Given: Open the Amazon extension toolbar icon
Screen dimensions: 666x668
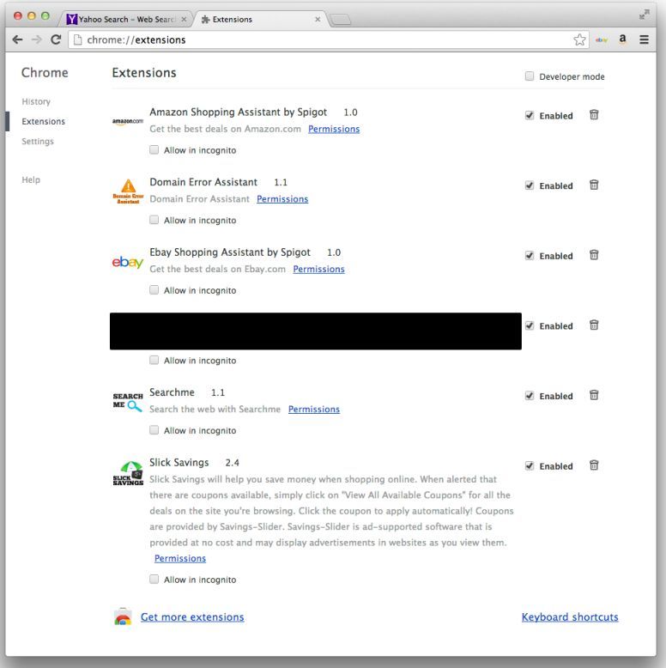Looking at the screenshot, I should point(622,39).
